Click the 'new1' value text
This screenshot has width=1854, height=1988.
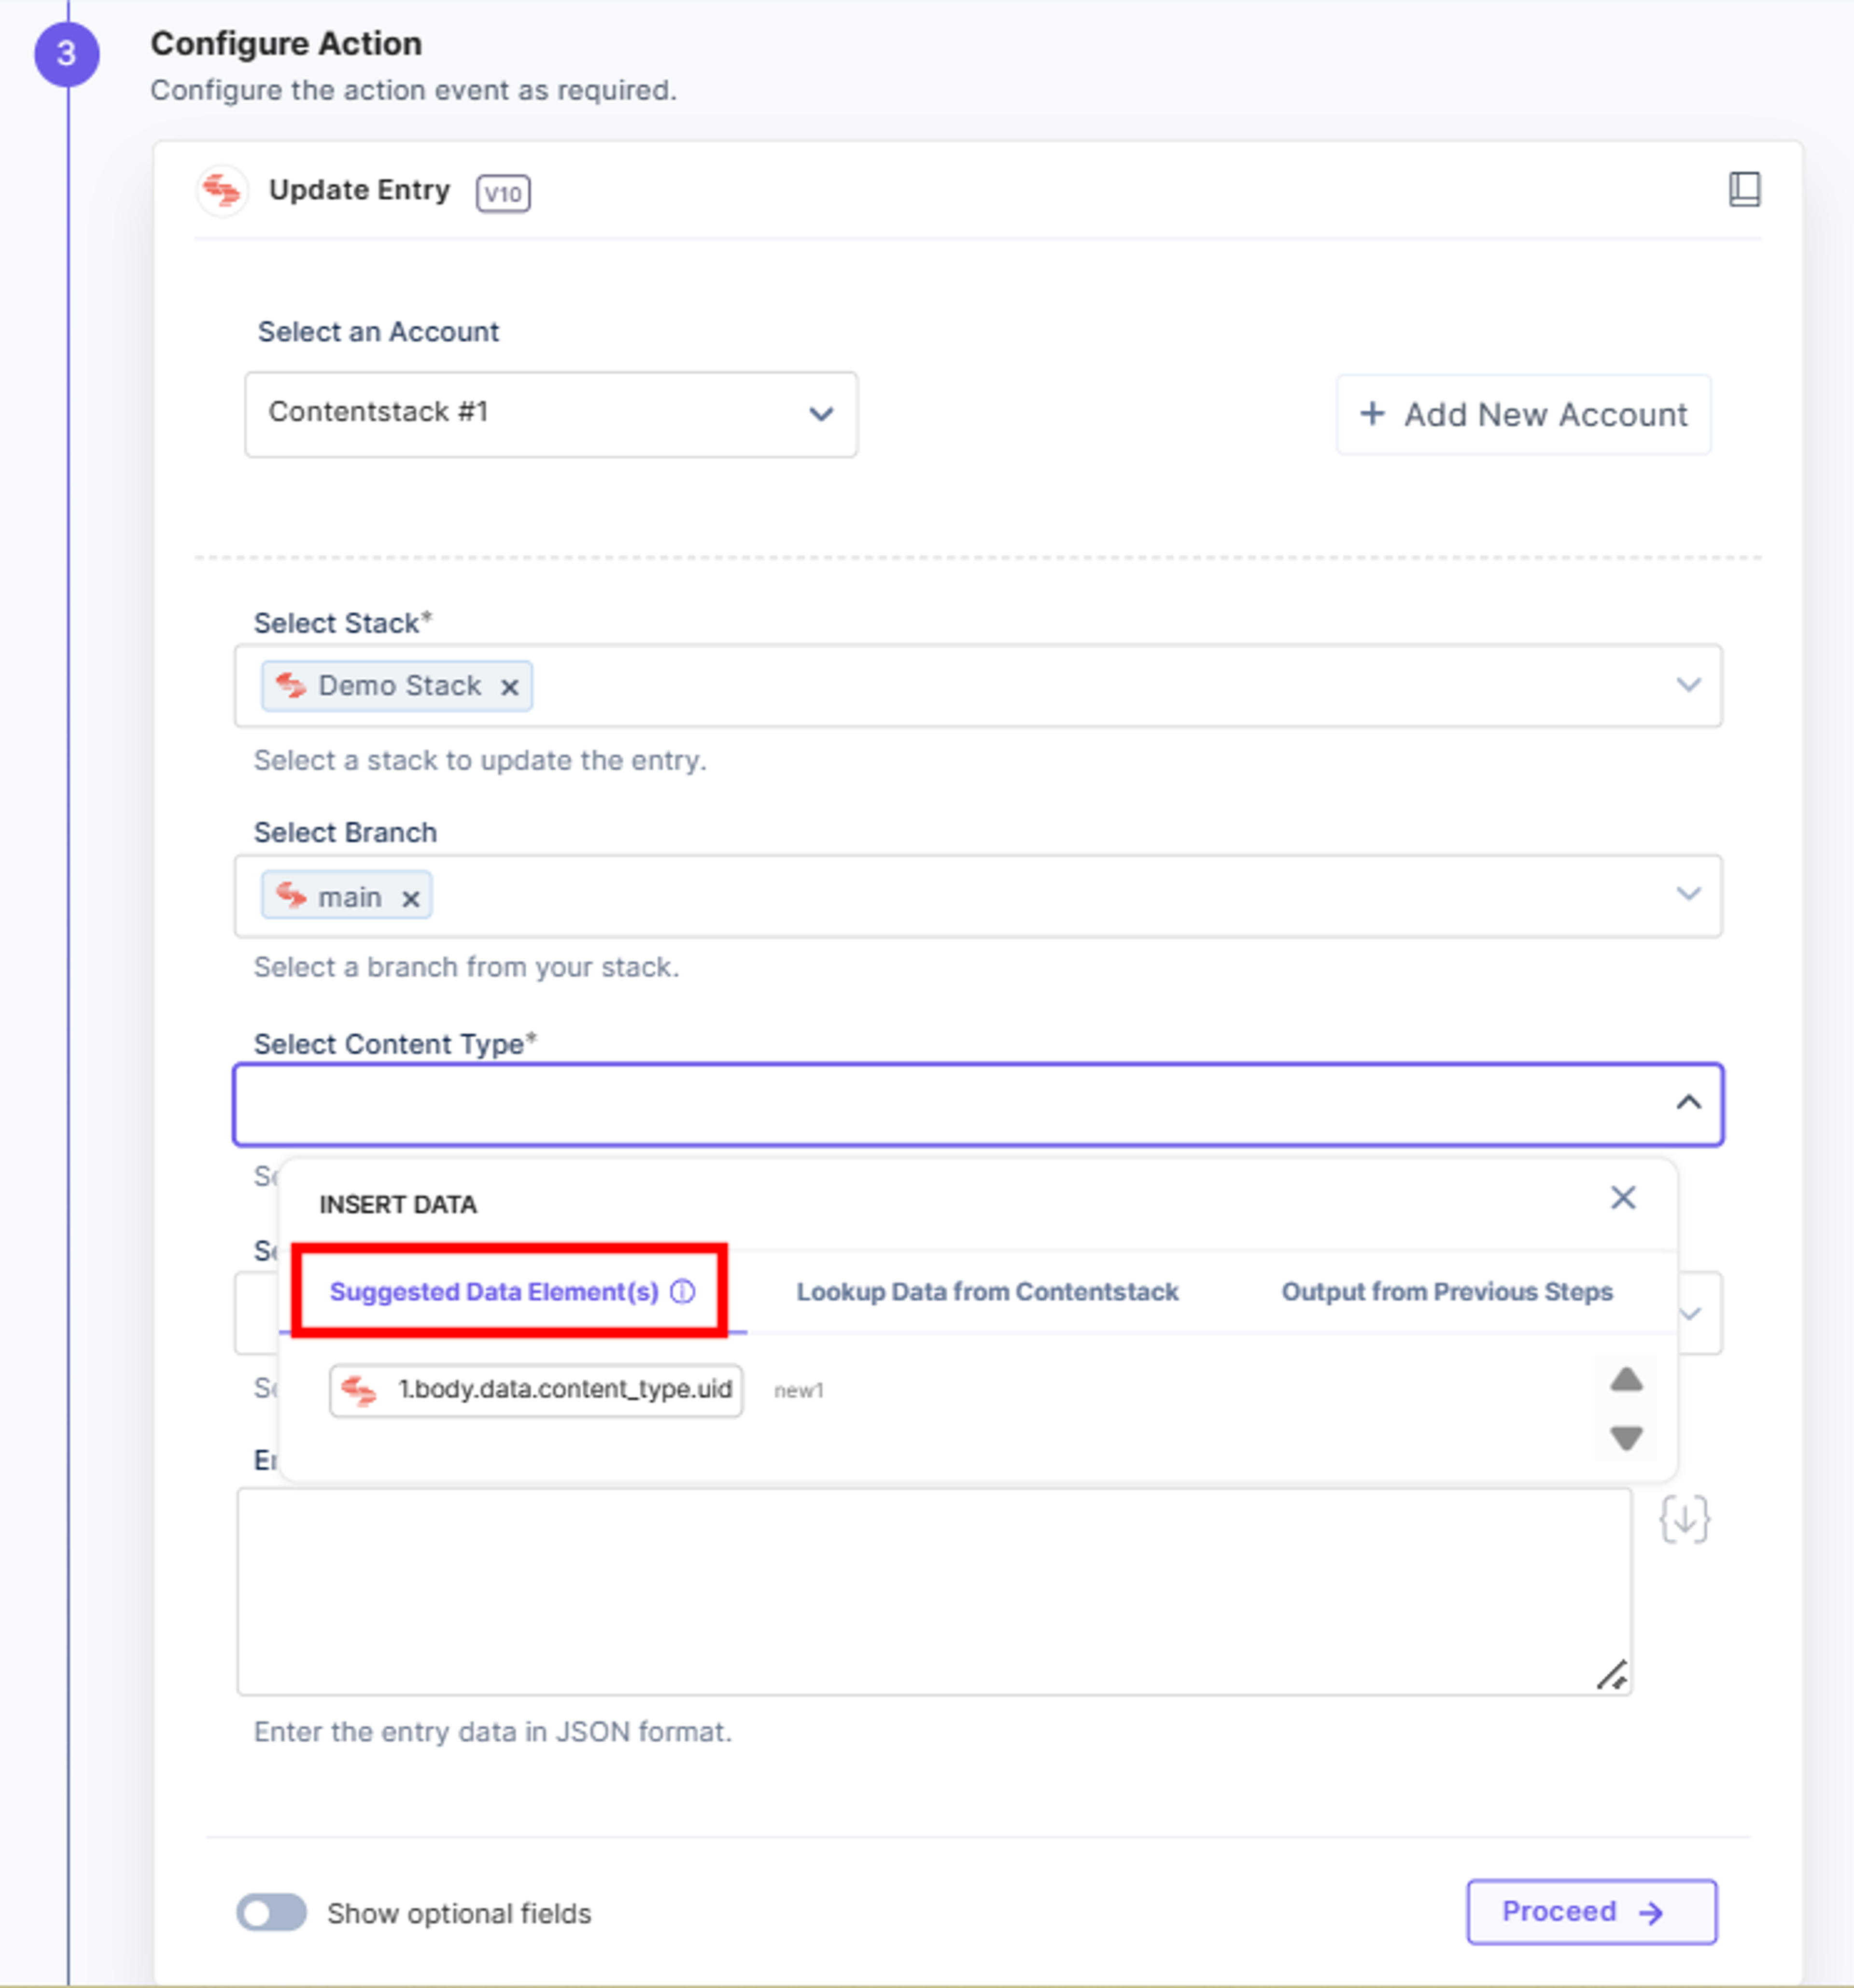tap(798, 1391)
